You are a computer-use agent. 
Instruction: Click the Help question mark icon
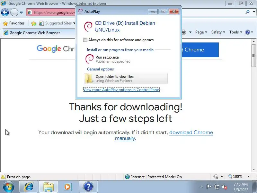coord(247,32)
